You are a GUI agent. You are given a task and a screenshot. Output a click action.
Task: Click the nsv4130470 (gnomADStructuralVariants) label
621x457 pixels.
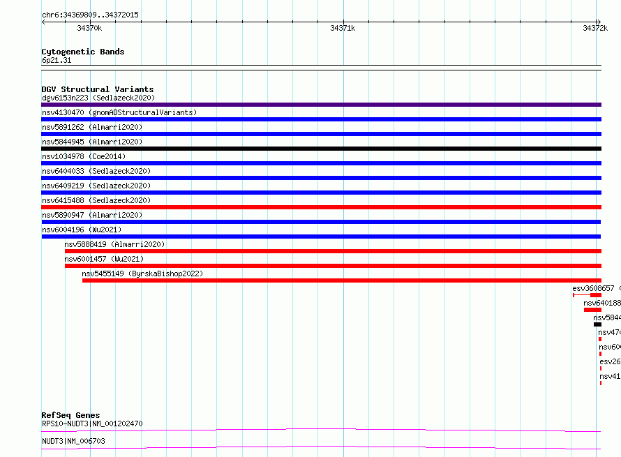[119, 112]
